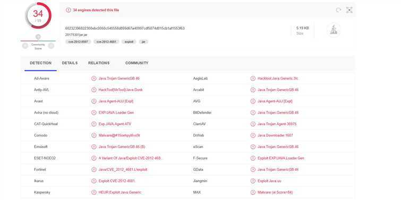
Task: Click Jiangmin's Exploit.Java result
Action: (269, 181)
